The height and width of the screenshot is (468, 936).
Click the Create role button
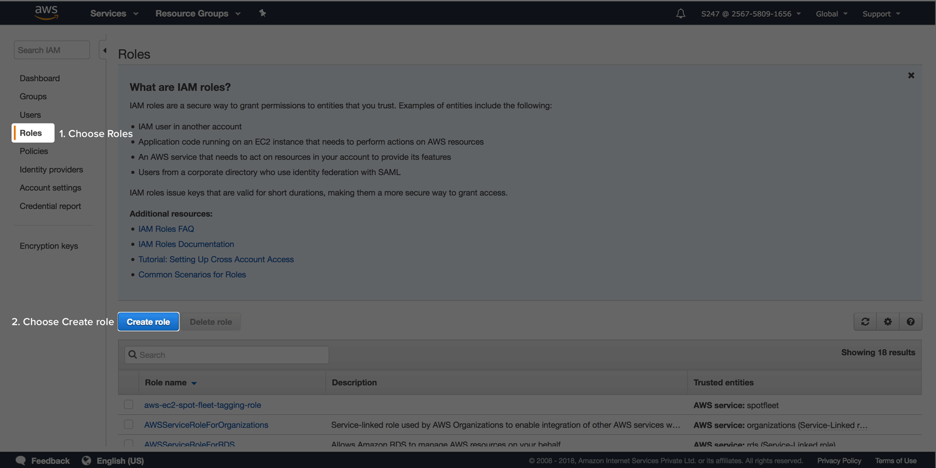point(149,322)
